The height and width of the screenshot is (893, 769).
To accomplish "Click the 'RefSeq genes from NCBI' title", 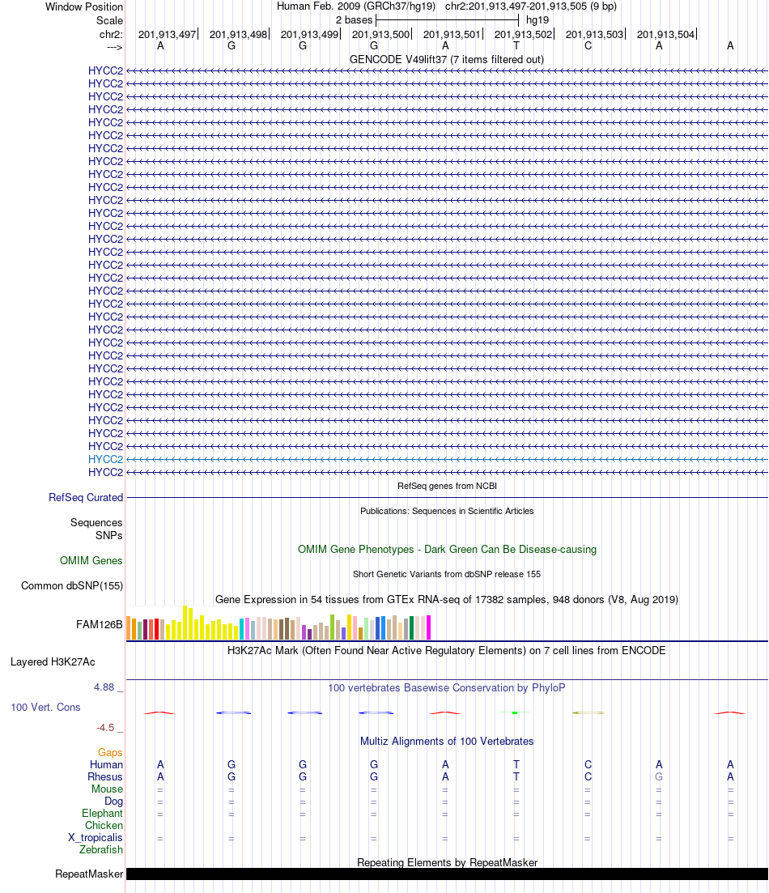I will tap(447, 486).
